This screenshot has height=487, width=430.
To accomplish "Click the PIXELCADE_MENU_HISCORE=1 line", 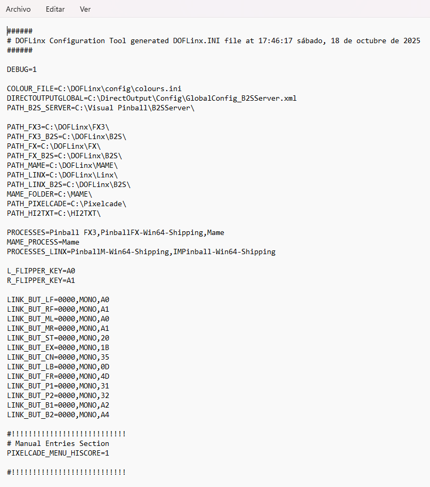I will (58, 453).
